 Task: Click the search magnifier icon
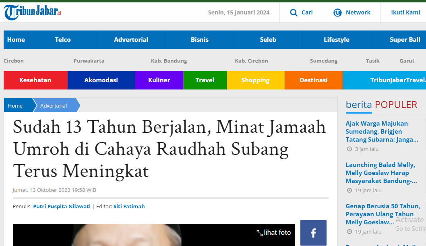point(294,12)
